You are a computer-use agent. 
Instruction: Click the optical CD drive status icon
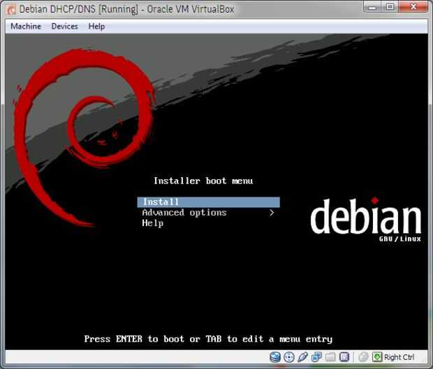coord(289,357)
